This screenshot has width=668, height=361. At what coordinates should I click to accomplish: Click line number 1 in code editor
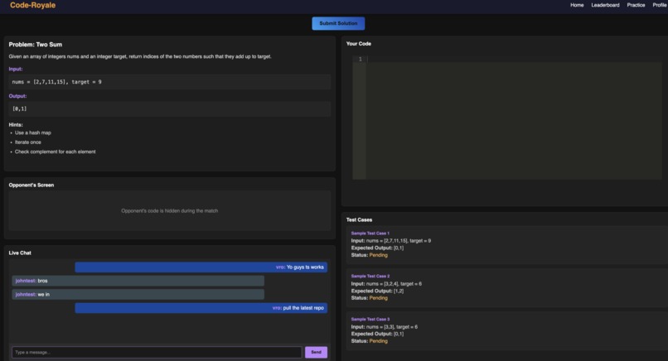coord(360,59)
